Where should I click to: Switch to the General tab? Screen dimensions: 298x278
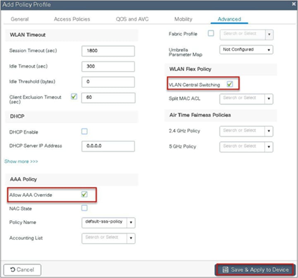coord(20,19)
